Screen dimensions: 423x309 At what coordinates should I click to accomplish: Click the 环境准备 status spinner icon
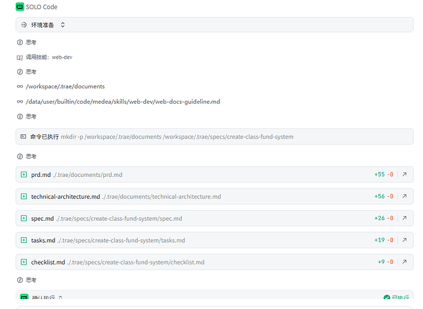click(x=23, y=25)
